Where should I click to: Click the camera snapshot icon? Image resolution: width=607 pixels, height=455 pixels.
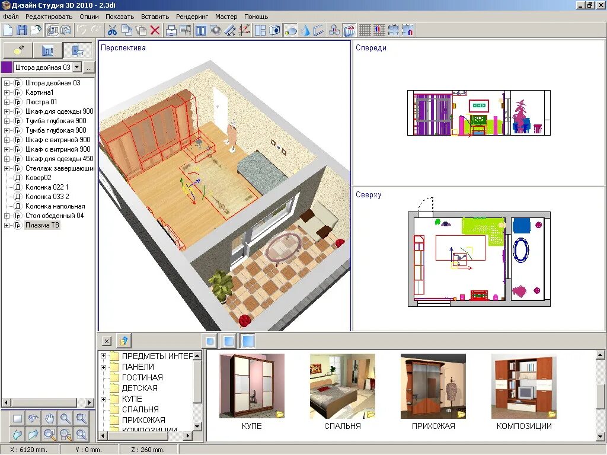274,30
